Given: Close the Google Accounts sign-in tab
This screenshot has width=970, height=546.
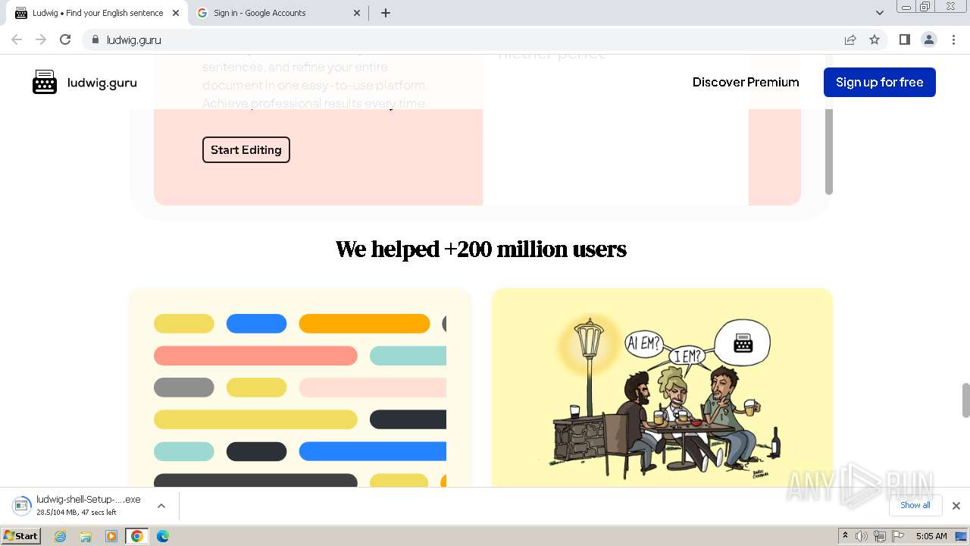Looking at the screenshot, I should pos(358,13).
